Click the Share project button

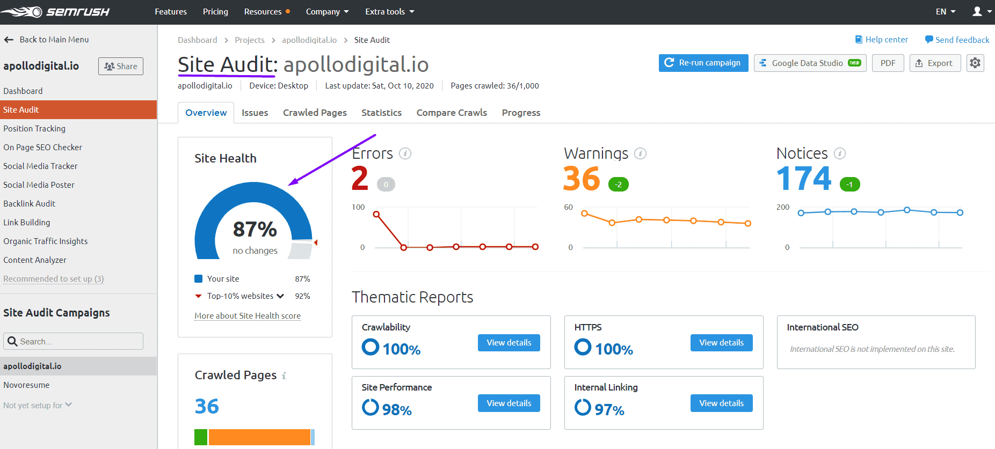coord(121,67)
